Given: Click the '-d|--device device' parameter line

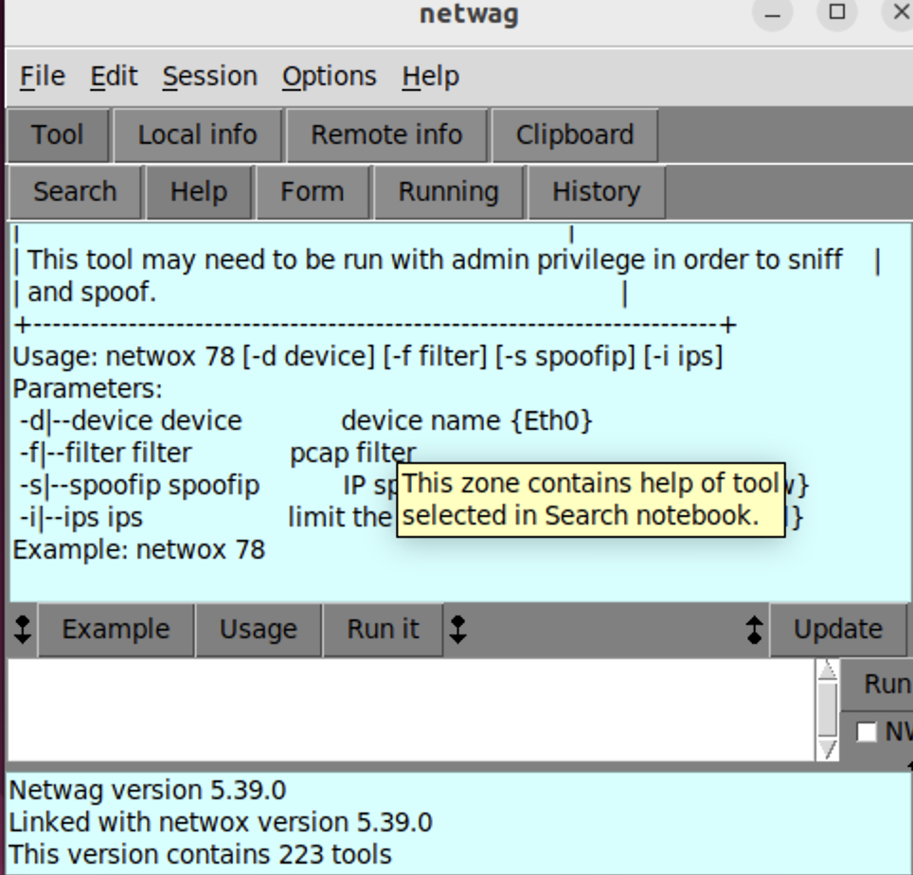Looking at the screenshot, I should [306, 420].
